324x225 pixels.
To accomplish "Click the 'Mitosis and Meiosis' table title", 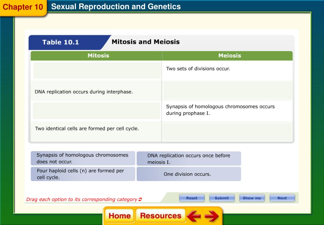I will [146, 42].
